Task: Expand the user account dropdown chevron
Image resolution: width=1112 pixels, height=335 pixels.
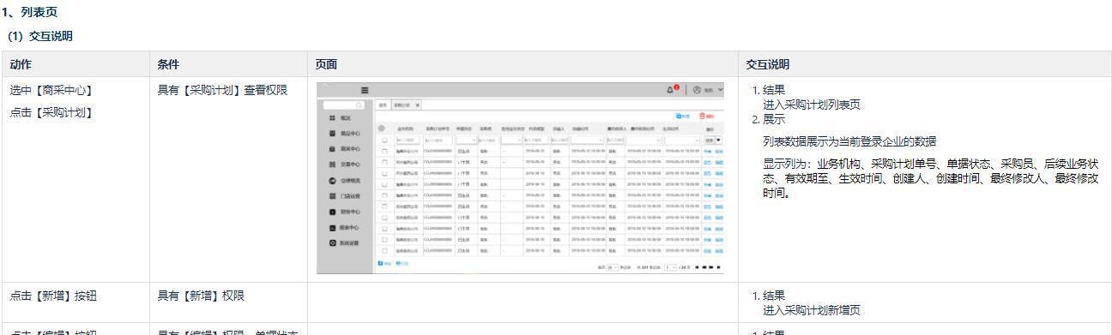Action: point(721,90)
